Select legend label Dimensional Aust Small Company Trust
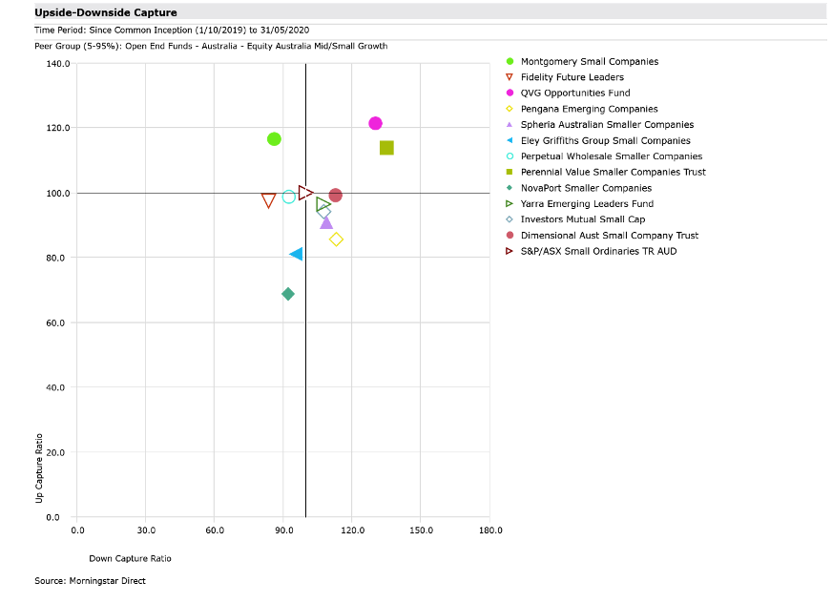The height and width of the screenshot is (603, 832). pyautogui.click(x=610, y=235)
